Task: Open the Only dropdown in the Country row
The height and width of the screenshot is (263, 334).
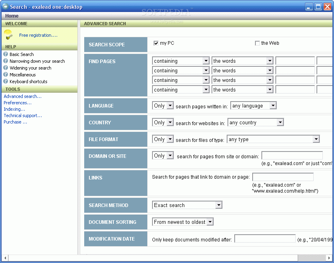Action: click(x=163, y=122)
